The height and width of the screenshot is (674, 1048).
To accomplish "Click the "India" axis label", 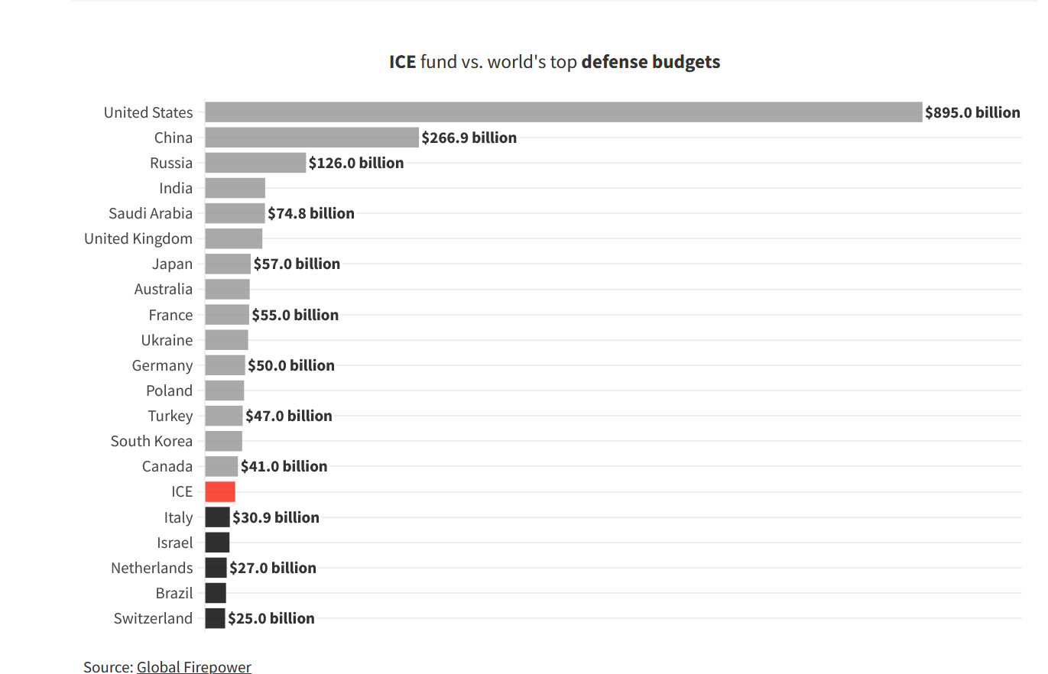I will tap(176, 188).
